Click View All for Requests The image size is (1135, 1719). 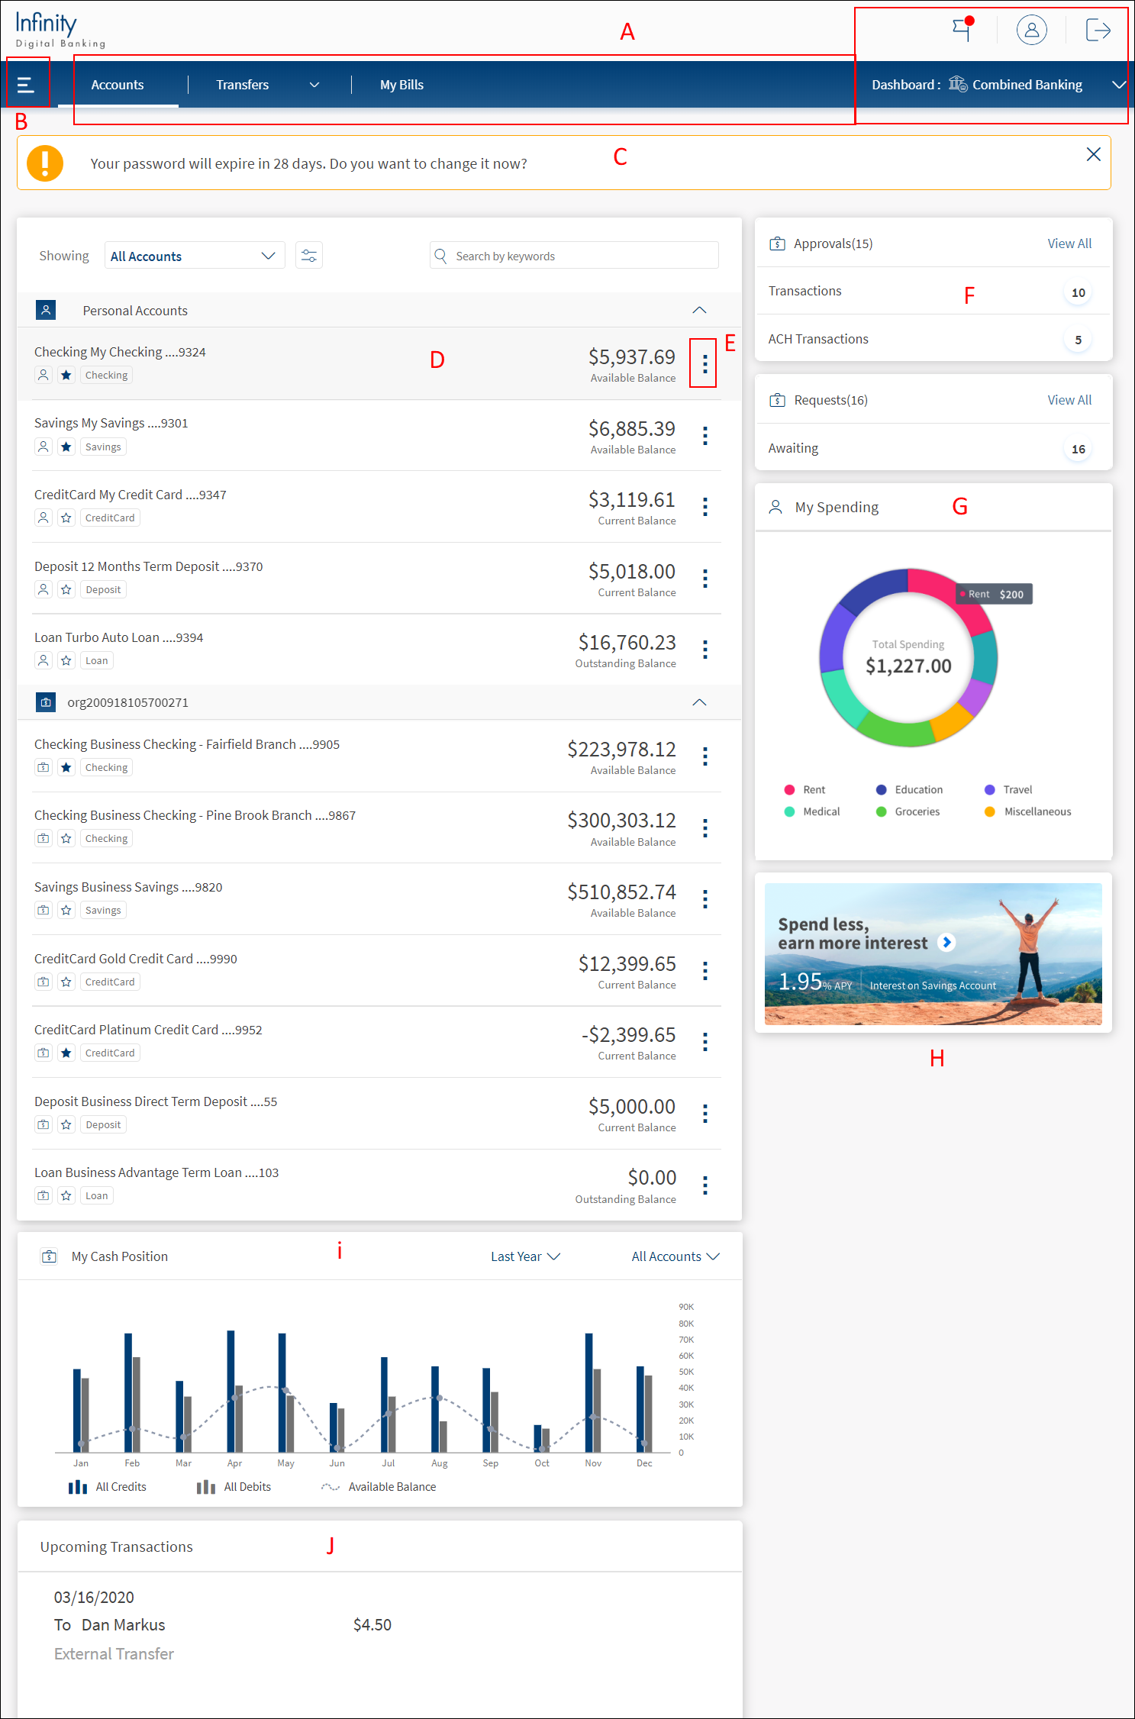(x=1069, y=400)
